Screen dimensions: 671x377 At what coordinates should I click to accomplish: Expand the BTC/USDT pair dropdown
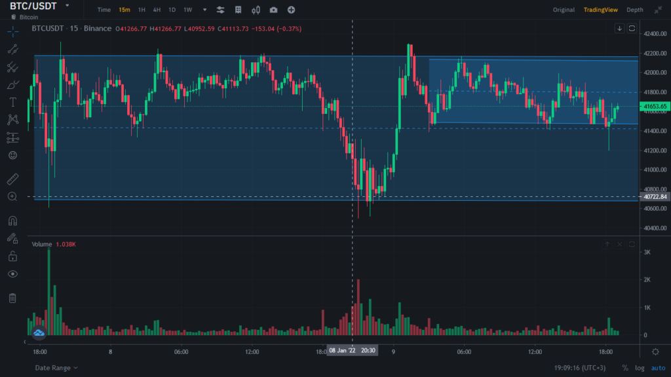67,5
